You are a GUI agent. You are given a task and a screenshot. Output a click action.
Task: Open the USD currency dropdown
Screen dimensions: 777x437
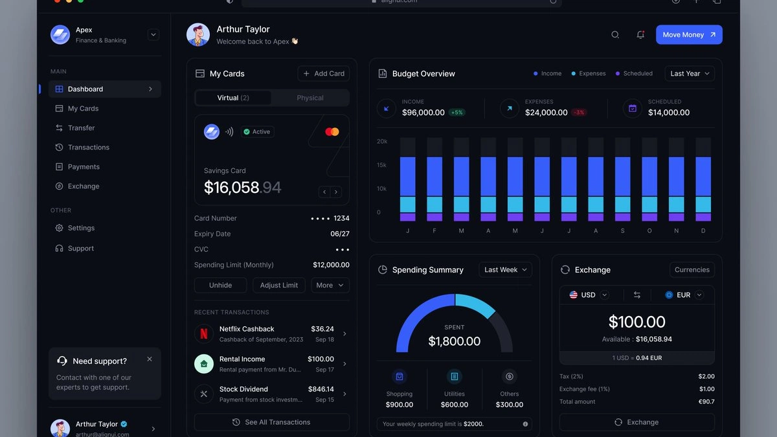(x=589, y=295)
